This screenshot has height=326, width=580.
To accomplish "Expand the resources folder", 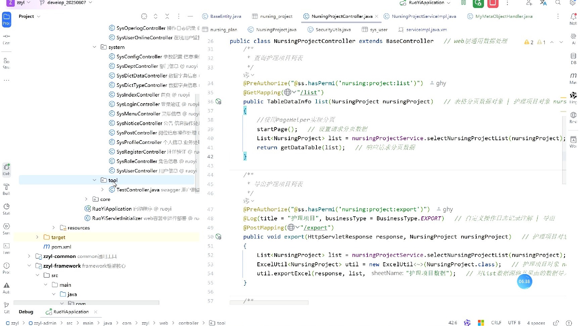I will (x=53, y=228).
